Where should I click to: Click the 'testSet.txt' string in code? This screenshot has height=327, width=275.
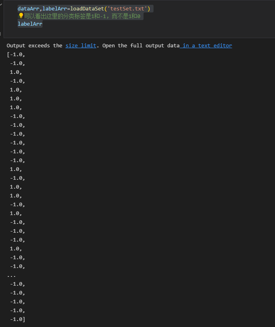point(127,9)
